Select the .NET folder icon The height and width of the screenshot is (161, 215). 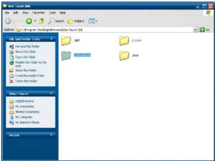click(x=66, y=41)
